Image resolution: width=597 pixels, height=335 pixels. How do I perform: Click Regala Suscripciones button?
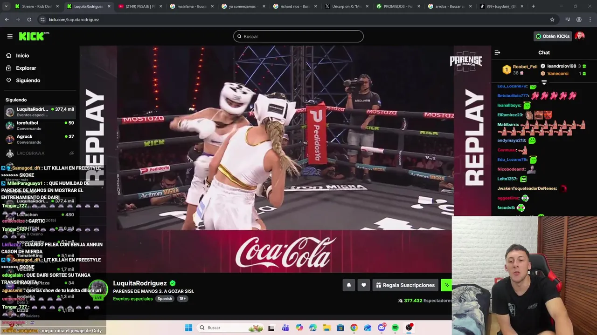(x=405, y=285)
